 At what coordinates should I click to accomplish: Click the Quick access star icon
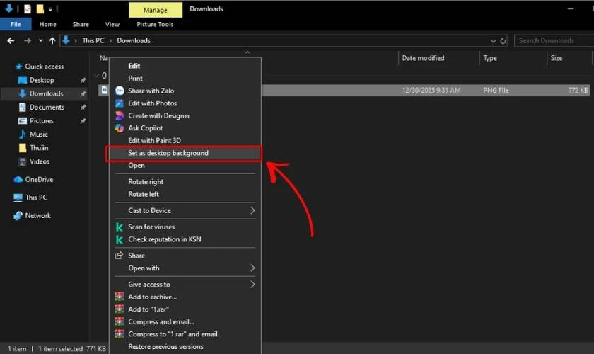[x=18, y=67]
